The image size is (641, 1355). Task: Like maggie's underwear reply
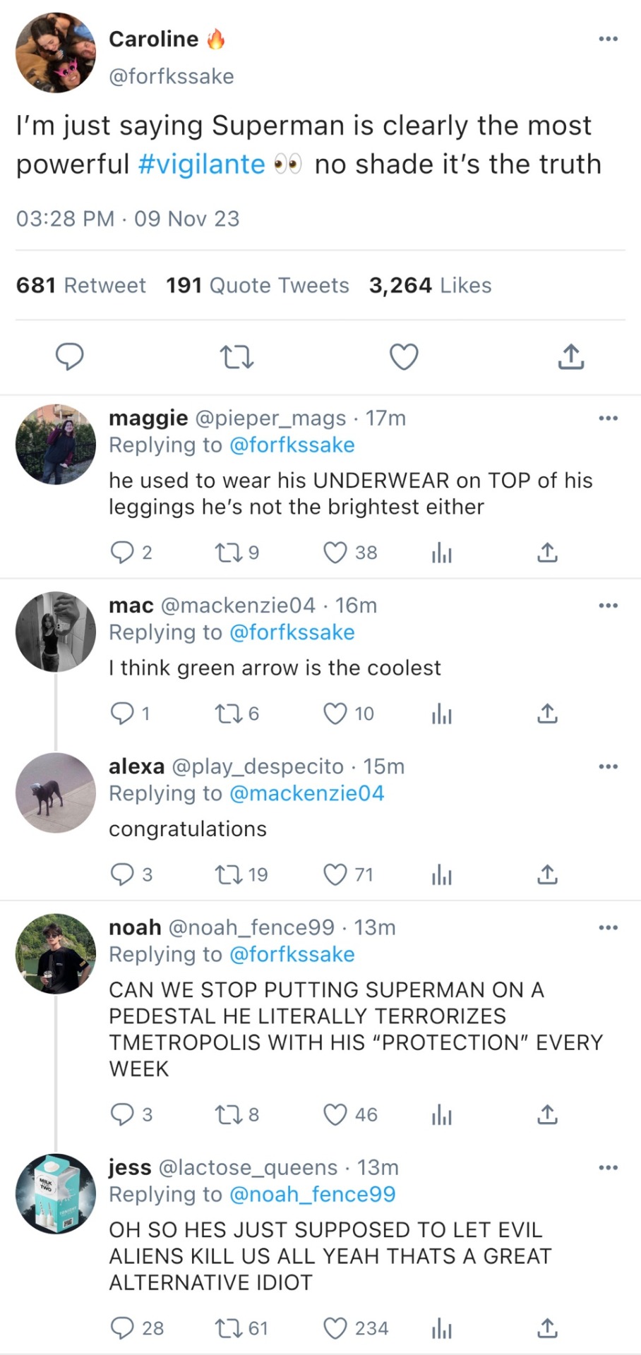coord(335,553)
